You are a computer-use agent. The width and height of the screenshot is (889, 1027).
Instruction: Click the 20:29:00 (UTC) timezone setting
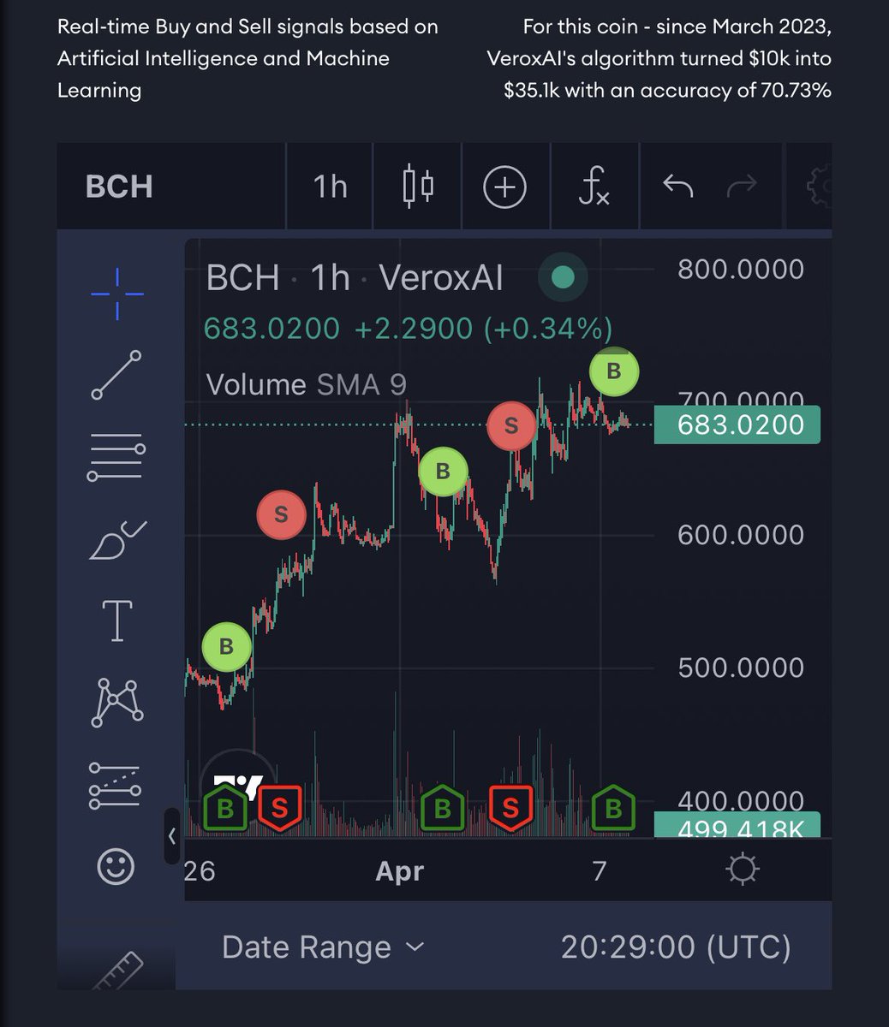[676, 947]
